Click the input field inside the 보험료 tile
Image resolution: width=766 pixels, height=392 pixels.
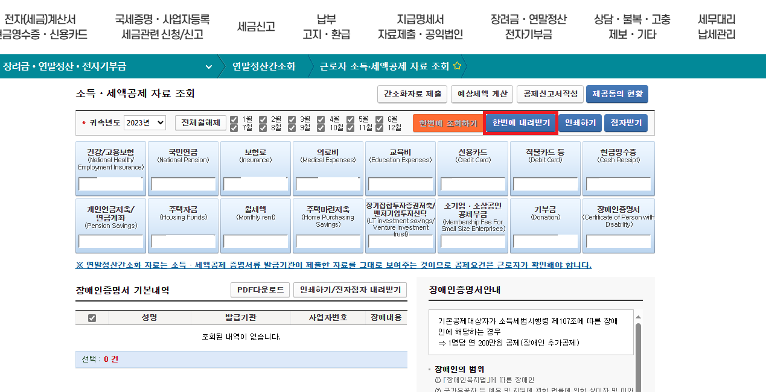(x=255, y=184)
